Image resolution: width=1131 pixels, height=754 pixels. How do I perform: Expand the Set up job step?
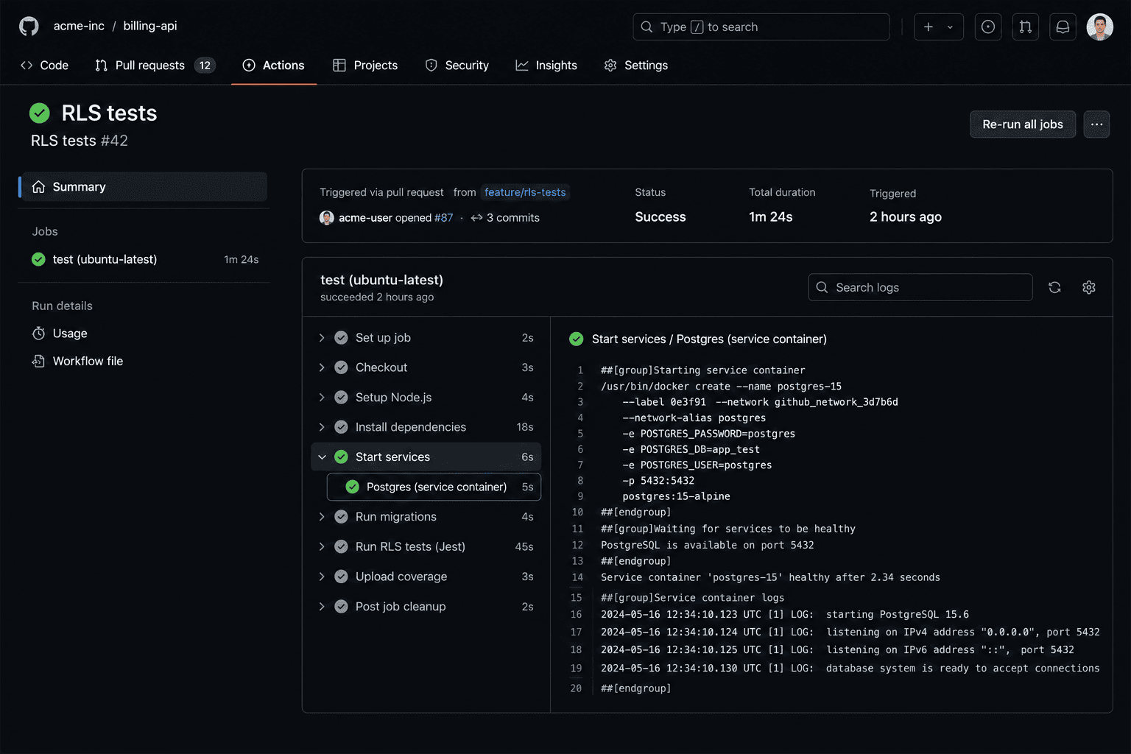tap(322, 337)
